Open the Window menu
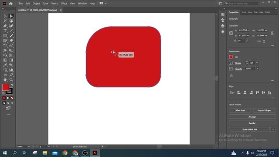The height and width of the screenshot is (157, 279). coord(82,3)
